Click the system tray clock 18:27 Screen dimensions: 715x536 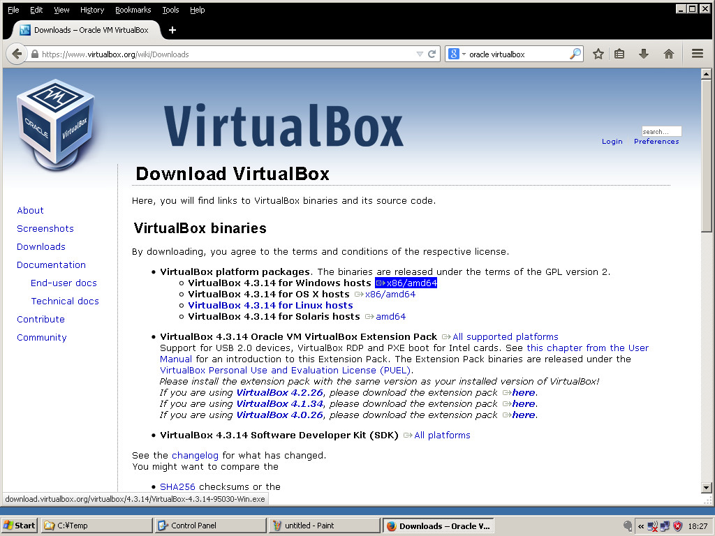[x=698, y=526]
